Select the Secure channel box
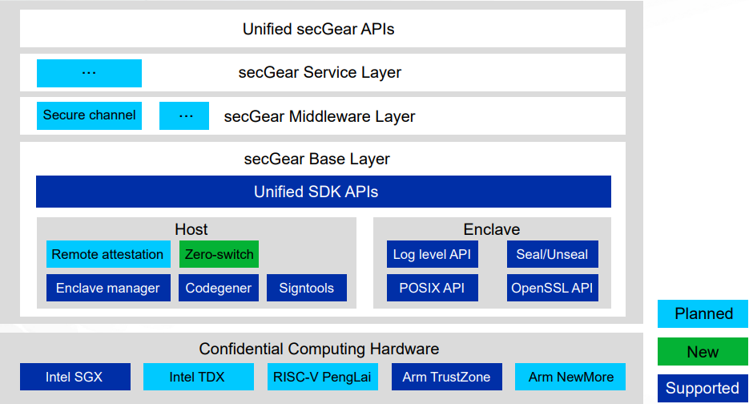 click(x=89, y=115)
